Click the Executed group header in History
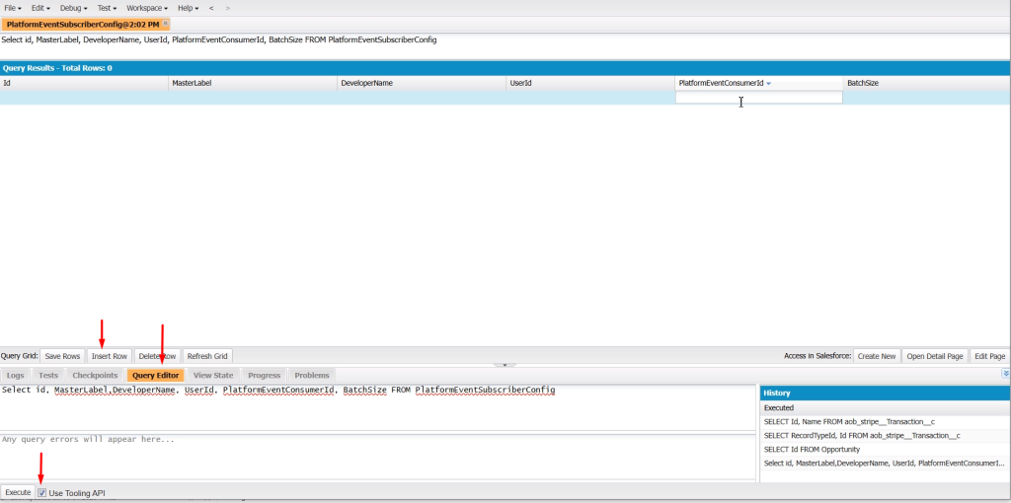Screen dimensions: 1011x503 click(885, 407)
